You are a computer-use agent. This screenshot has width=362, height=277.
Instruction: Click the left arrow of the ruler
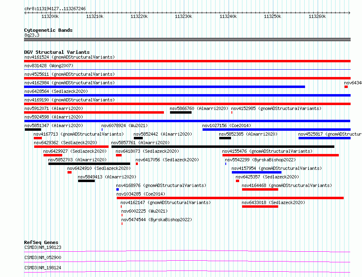click(x=25, y=13)
